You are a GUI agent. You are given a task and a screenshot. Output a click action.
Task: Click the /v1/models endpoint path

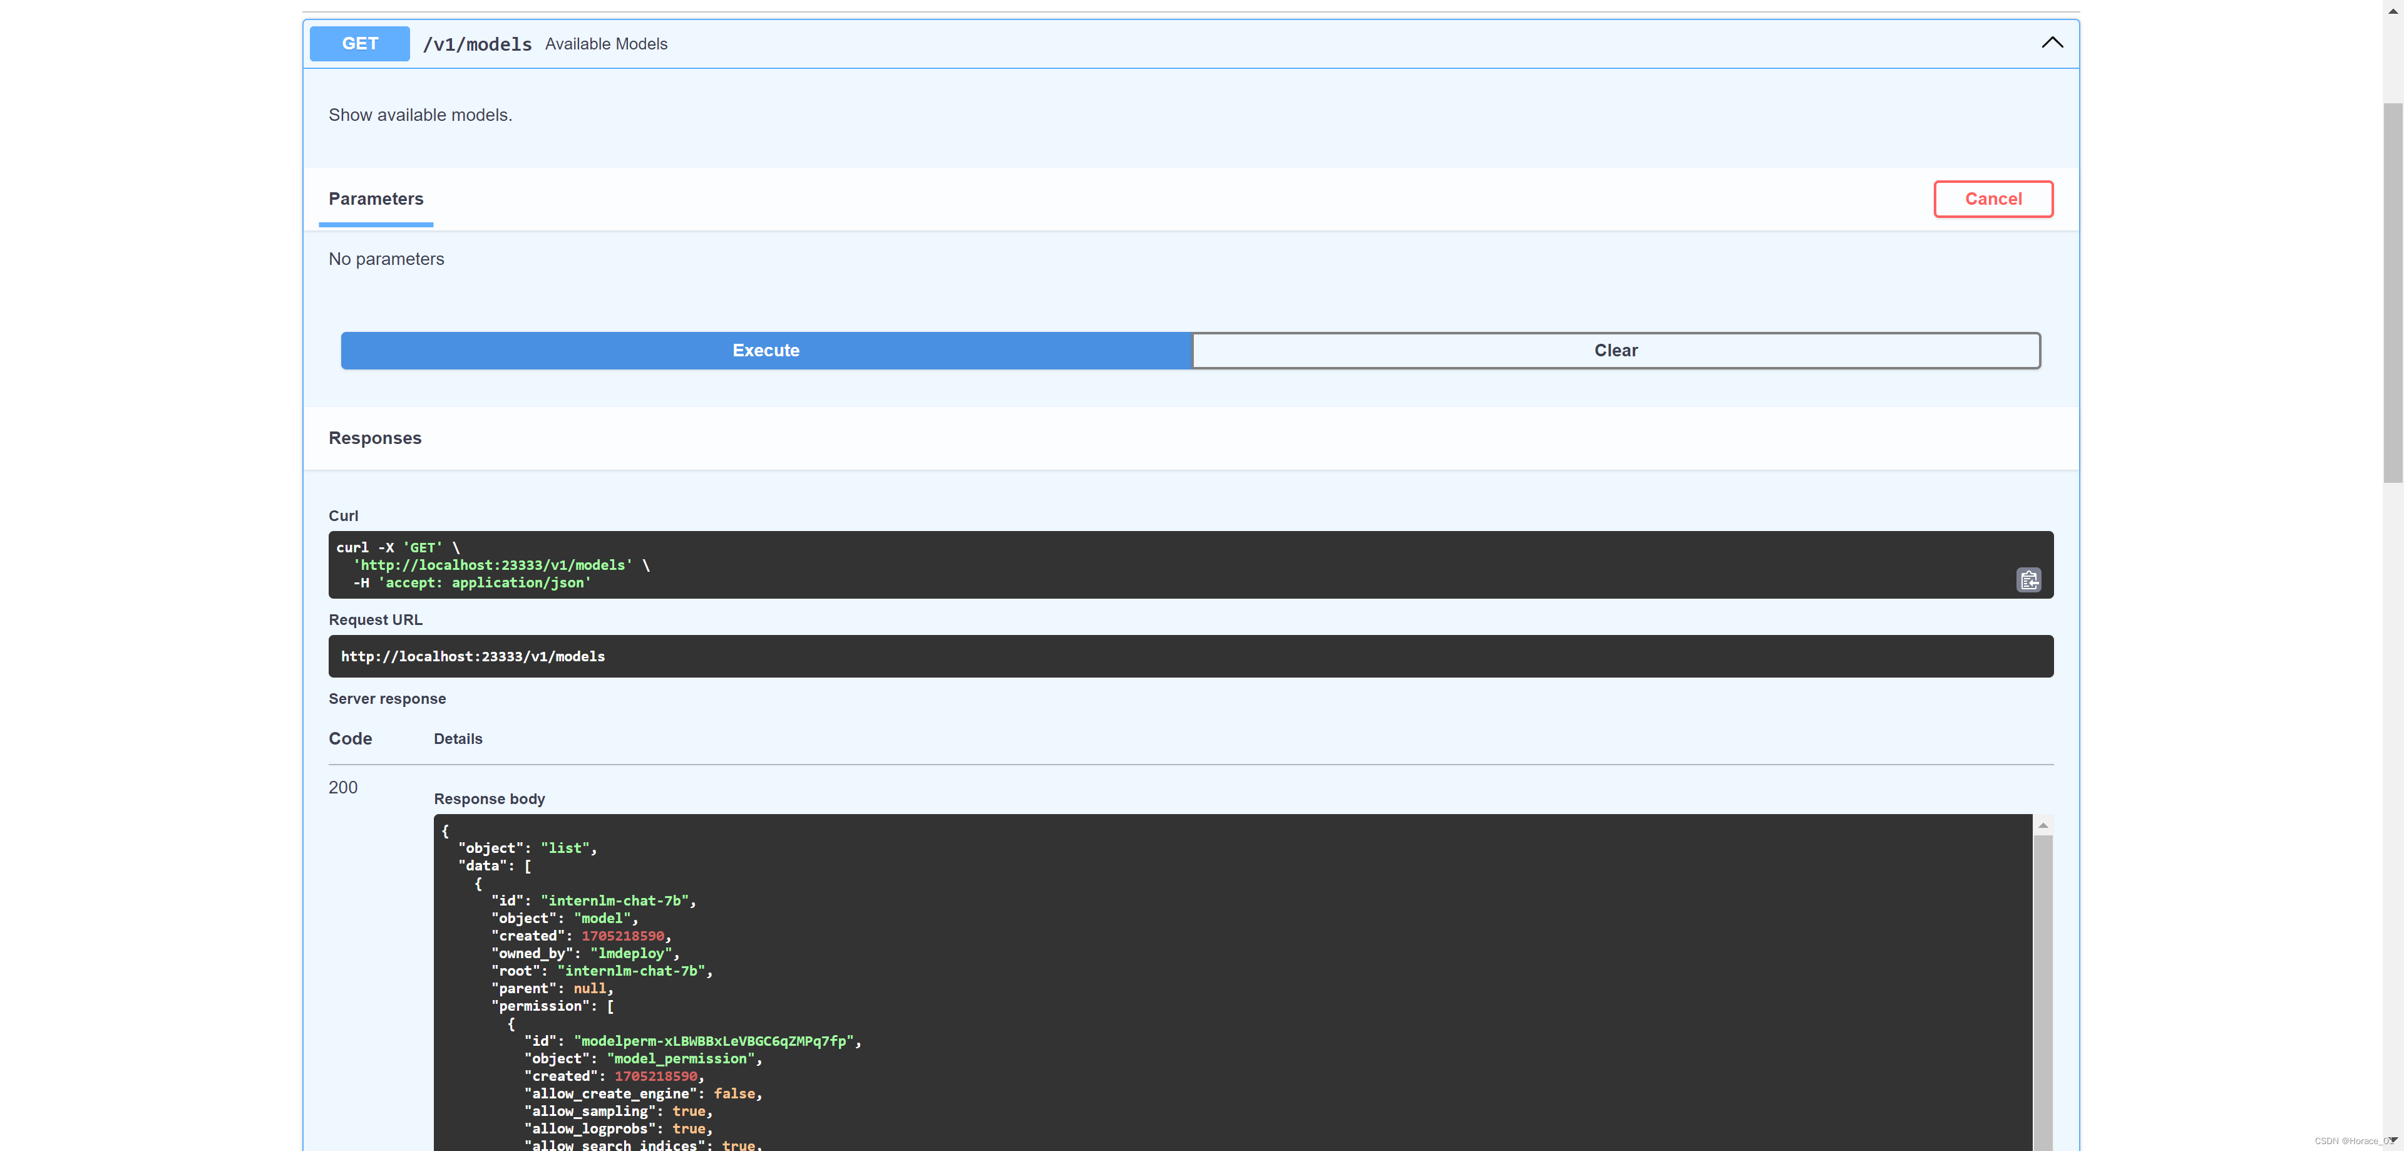tap(477, 44)
